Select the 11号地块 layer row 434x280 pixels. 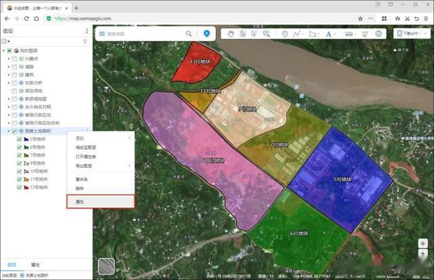[x=39, y=179]
